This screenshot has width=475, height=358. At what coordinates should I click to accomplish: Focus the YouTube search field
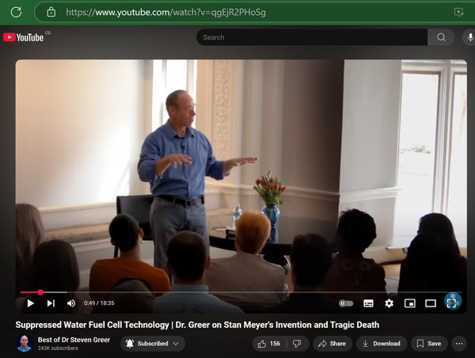click(x=312, y=37)
